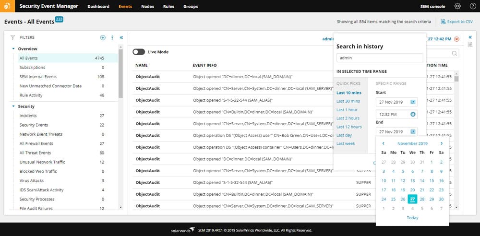
Task: Select Last 2 hours quick pick
Action: pos(348,118)
